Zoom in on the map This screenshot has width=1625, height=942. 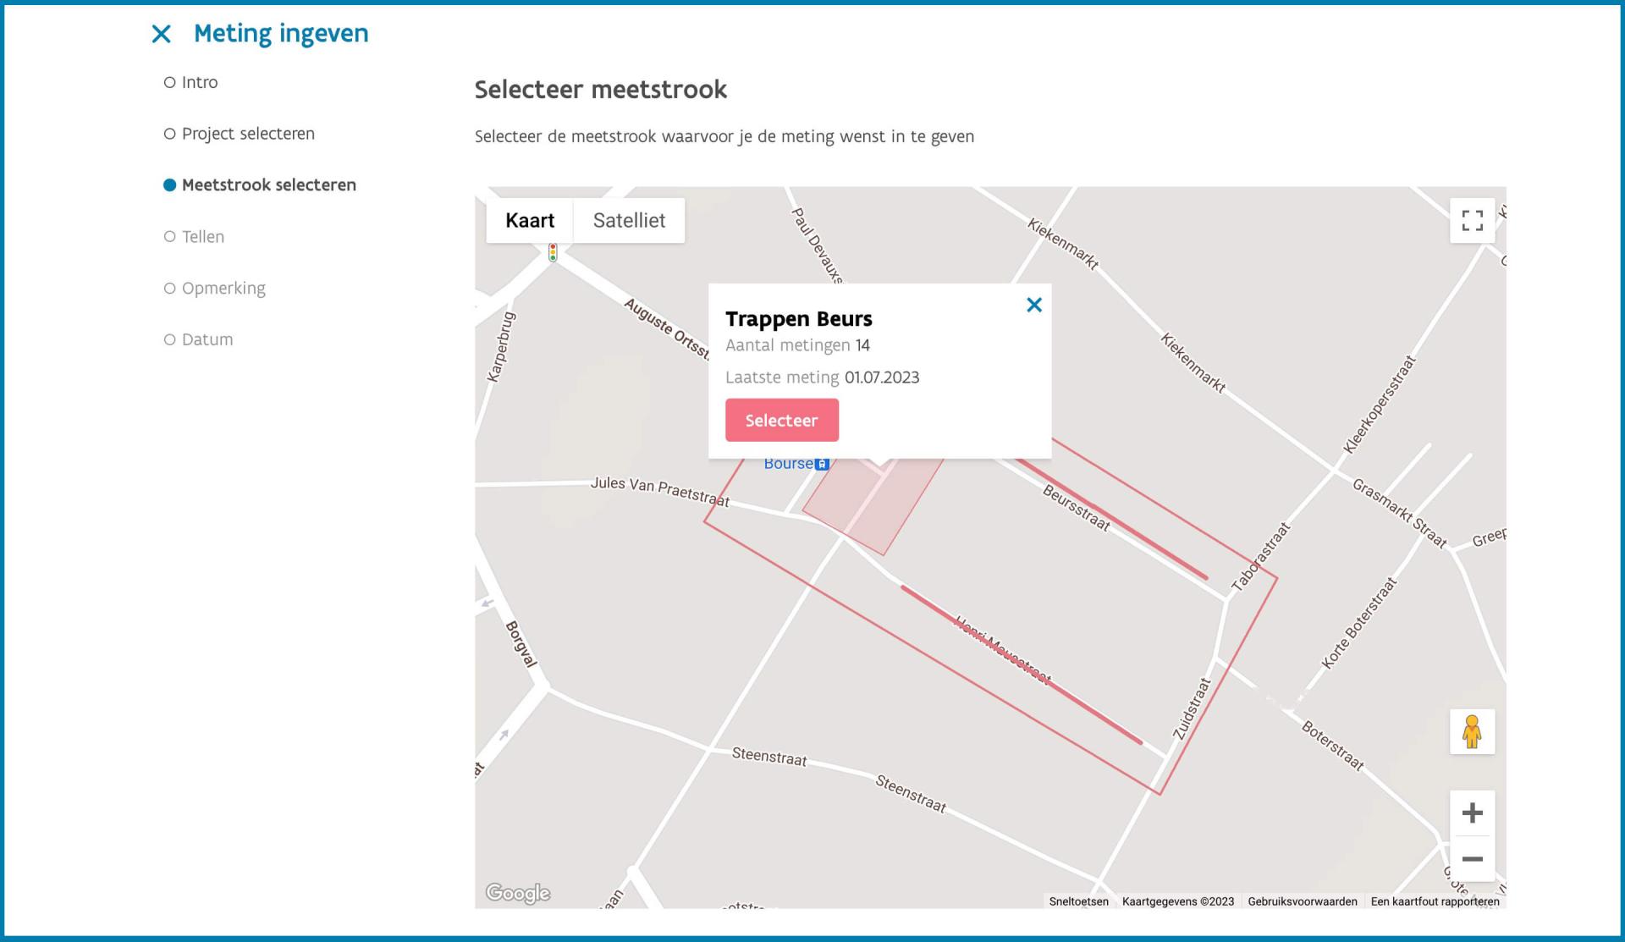pos(1473,813)
